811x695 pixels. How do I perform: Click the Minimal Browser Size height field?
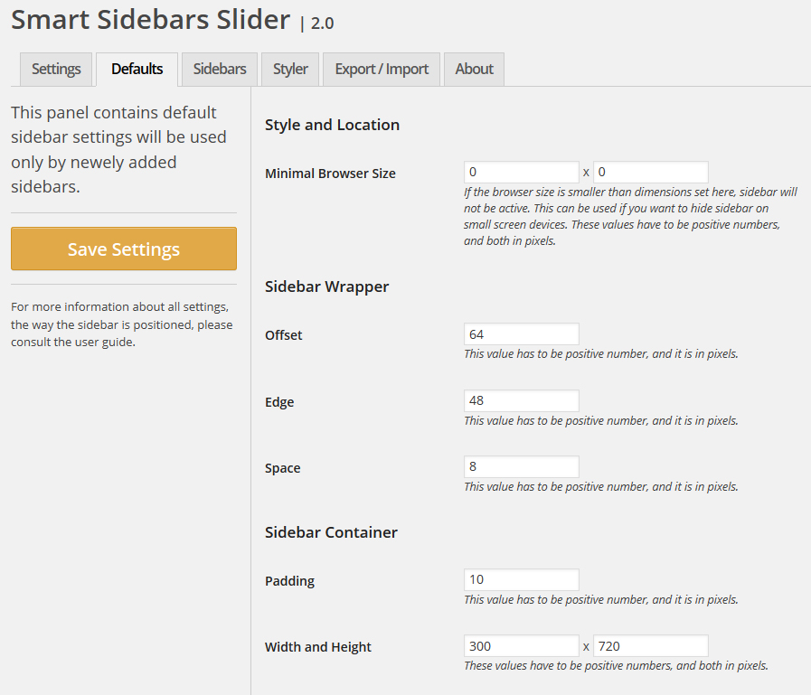pos(650,172)
